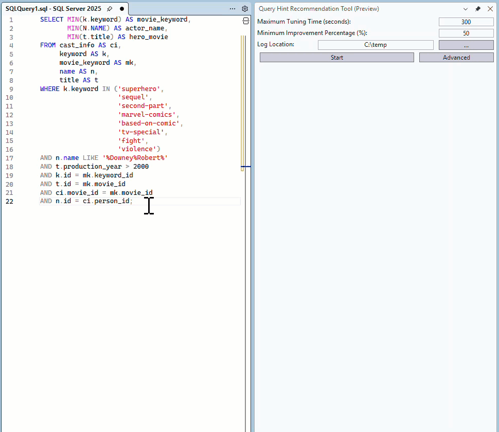Click the Maximum Tuning Time field showing 300
Screen dimensions: 499x432
coord(466,22)
